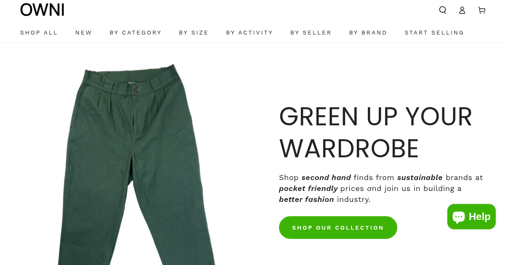Open the New arrivals menu item

[x=84, y=32]
